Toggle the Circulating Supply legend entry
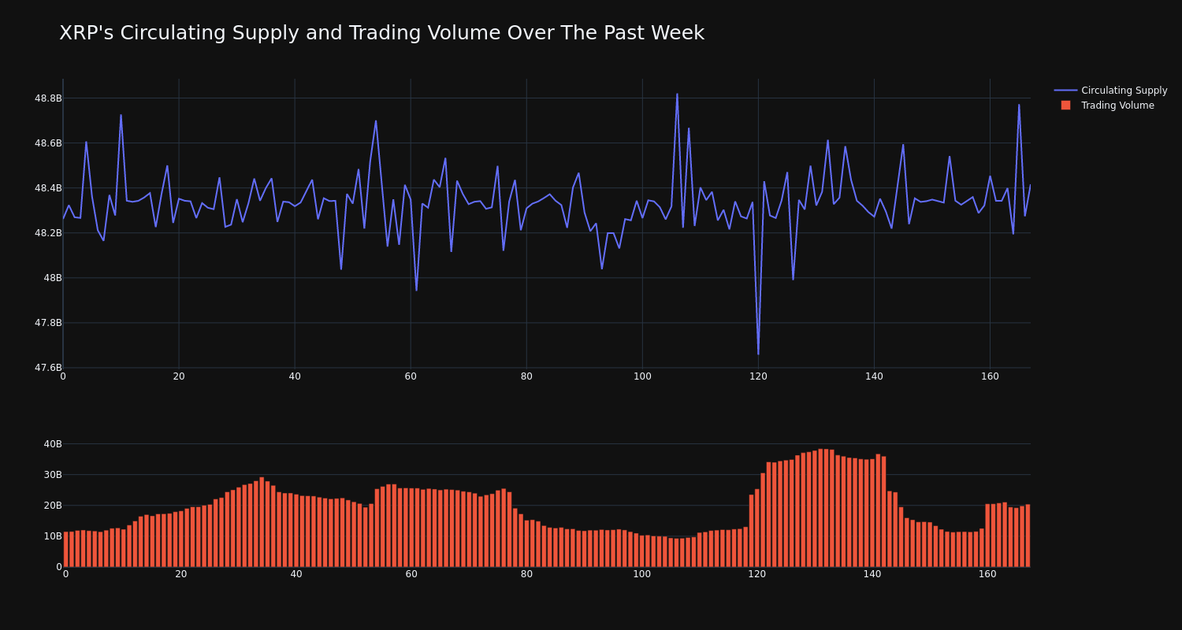 (1111, 91)
